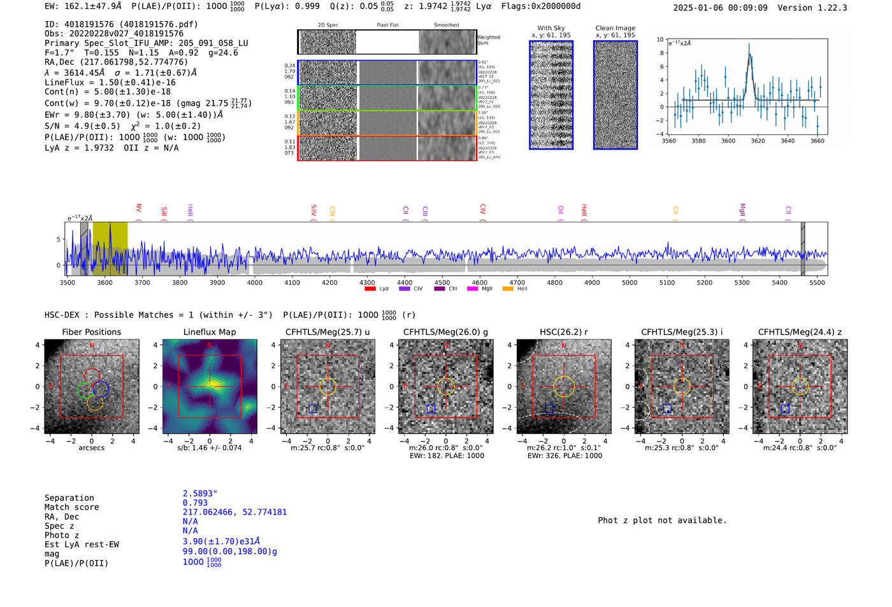Click the blue square marker in the i-band cutout

tap(667, 409)
